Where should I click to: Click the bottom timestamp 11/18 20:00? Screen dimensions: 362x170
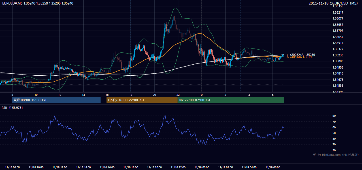154,167
